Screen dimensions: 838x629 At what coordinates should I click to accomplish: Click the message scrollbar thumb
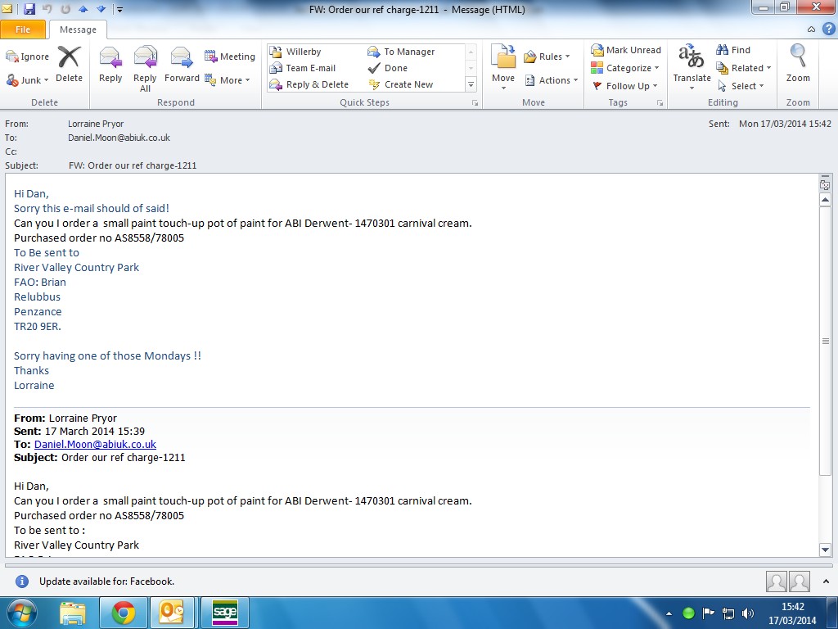pos(825,341)
